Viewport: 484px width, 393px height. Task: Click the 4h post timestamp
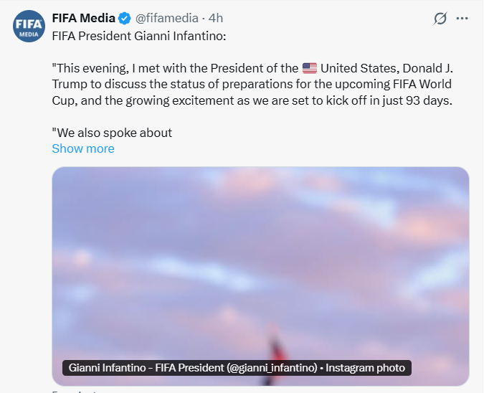pyautogui.click(x=216, y=19)
